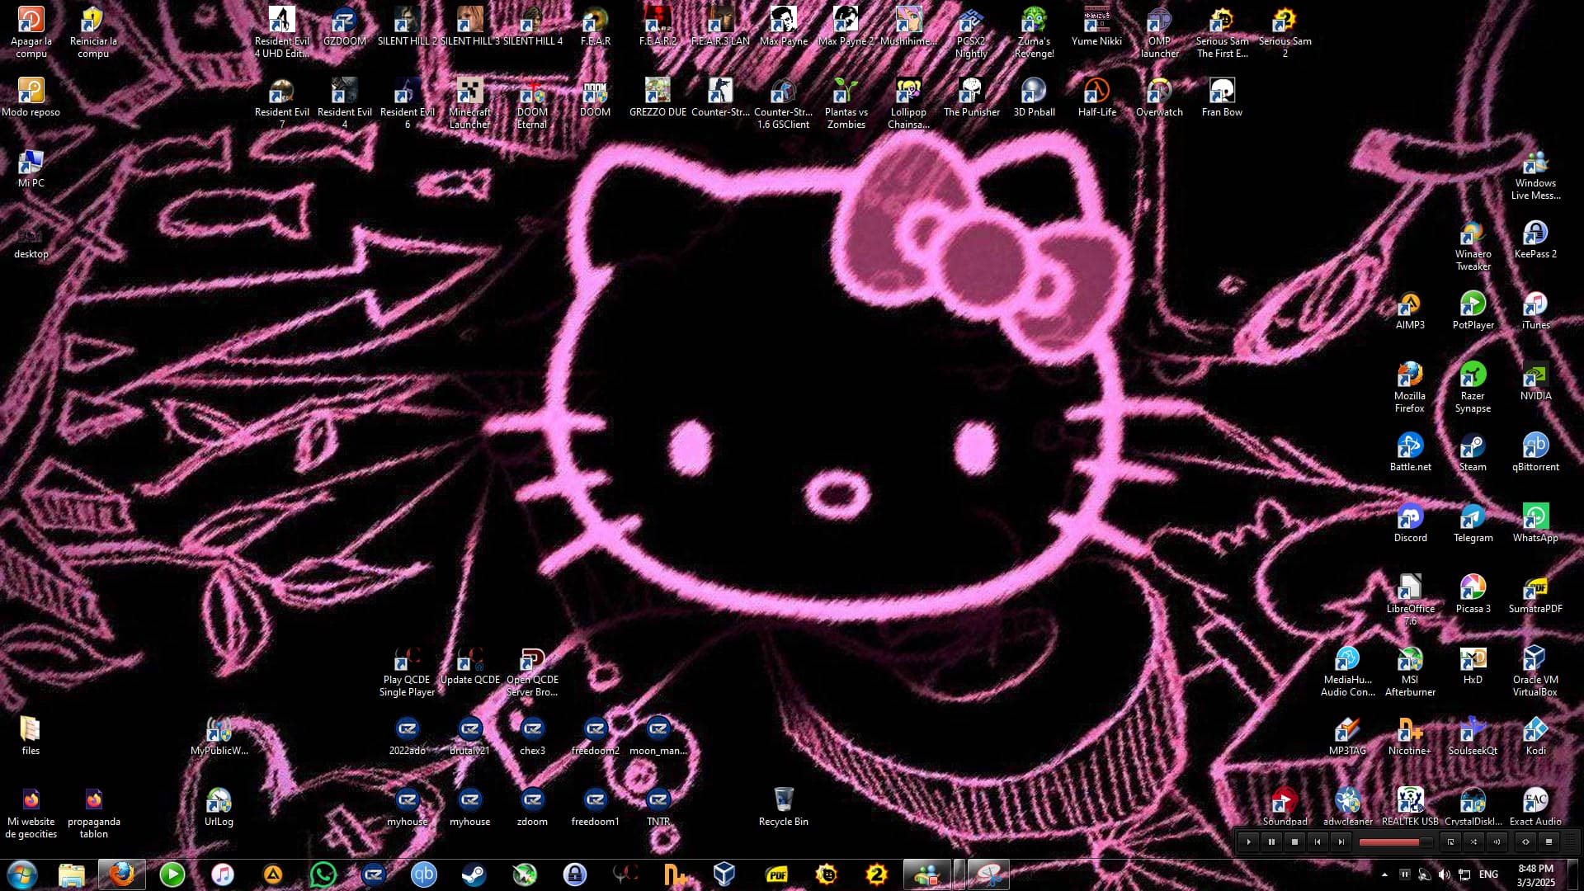The height and width of the screenshot is (891, 1584).
Task: Select the Fran Bow shortcut
Action: click(x=1222, y=97)
